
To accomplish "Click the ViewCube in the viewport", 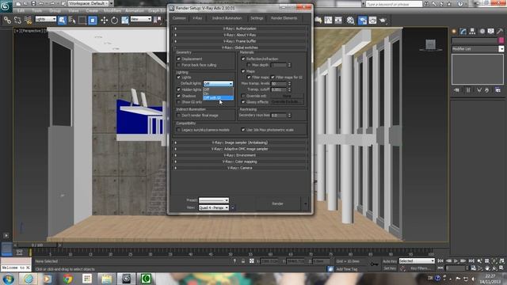I will pos(430,45).
